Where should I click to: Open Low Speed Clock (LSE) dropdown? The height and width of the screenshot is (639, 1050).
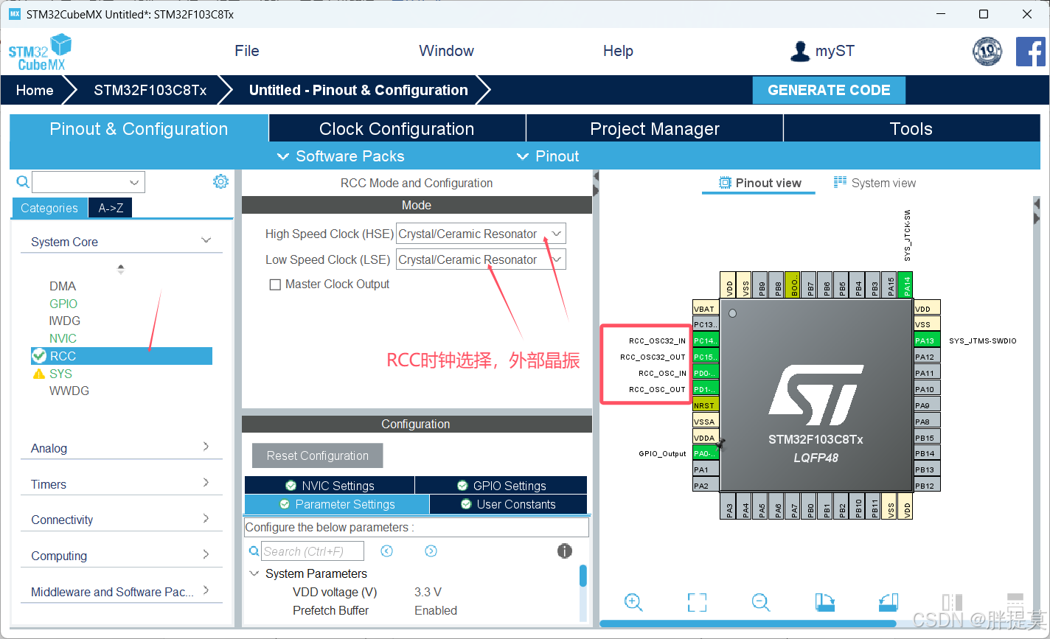pos(481,259)
